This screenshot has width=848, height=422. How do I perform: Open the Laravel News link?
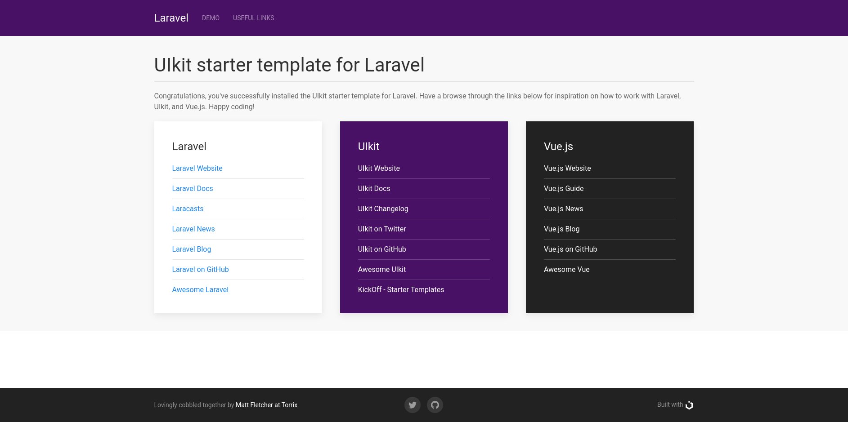click(193, 229)
